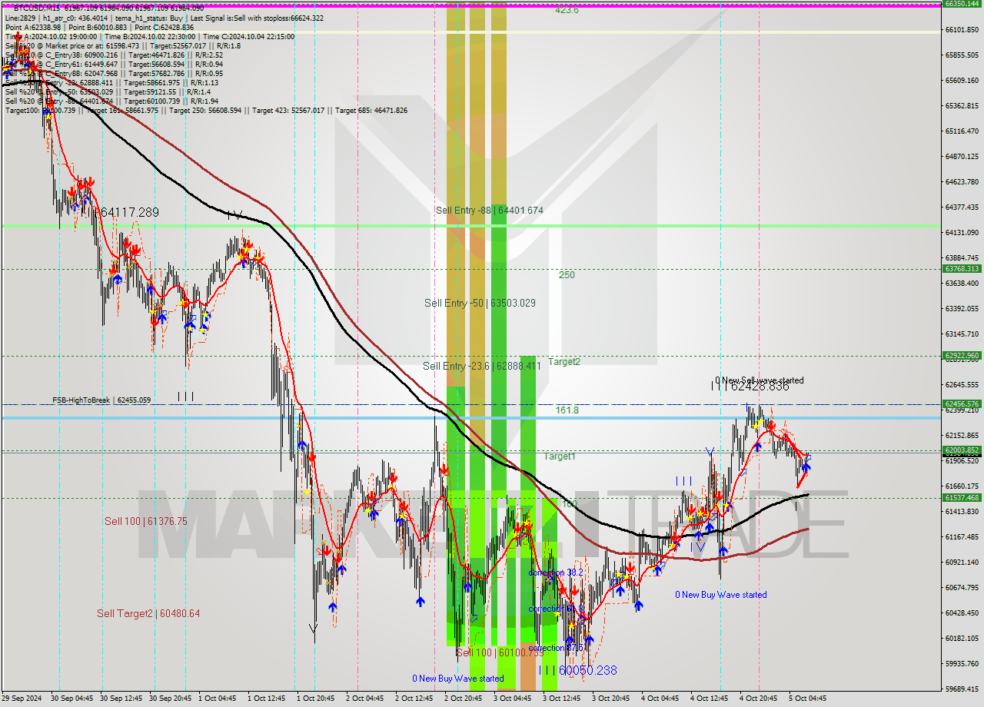Click the '4 Oct 12:45' time axis label
This screenshot has width=984, height=707.
tap(709, 699)
